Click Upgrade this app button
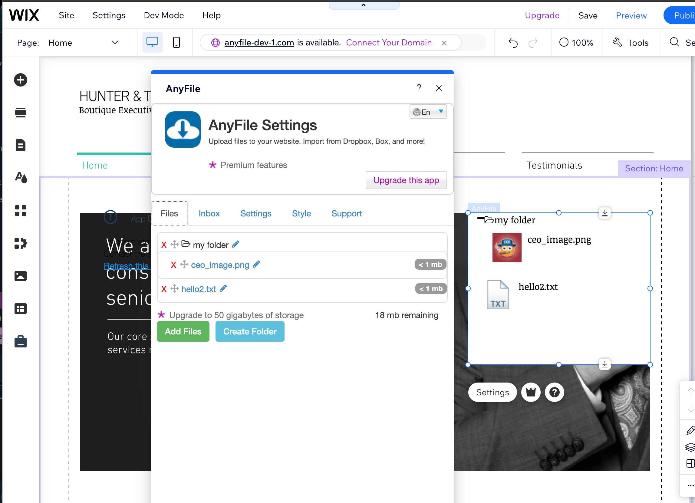This screenshot has height=503, width=695. tap(406, 180)
